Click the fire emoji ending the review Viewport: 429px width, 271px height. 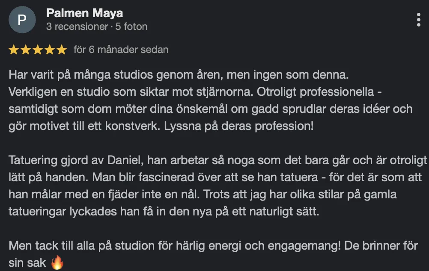57,262
